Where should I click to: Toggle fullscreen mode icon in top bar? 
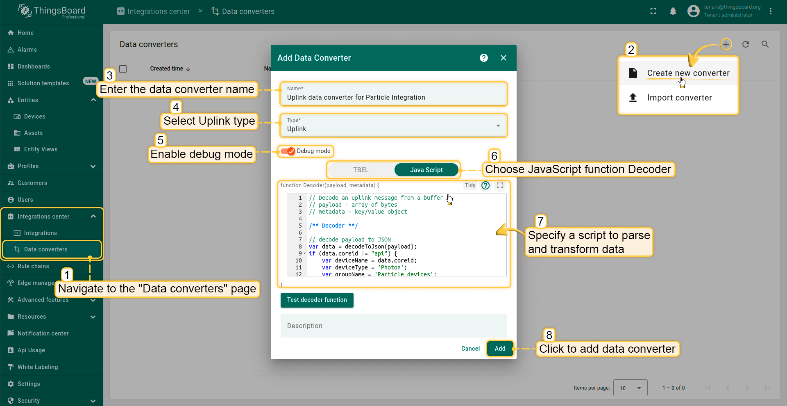pos(653,11)
